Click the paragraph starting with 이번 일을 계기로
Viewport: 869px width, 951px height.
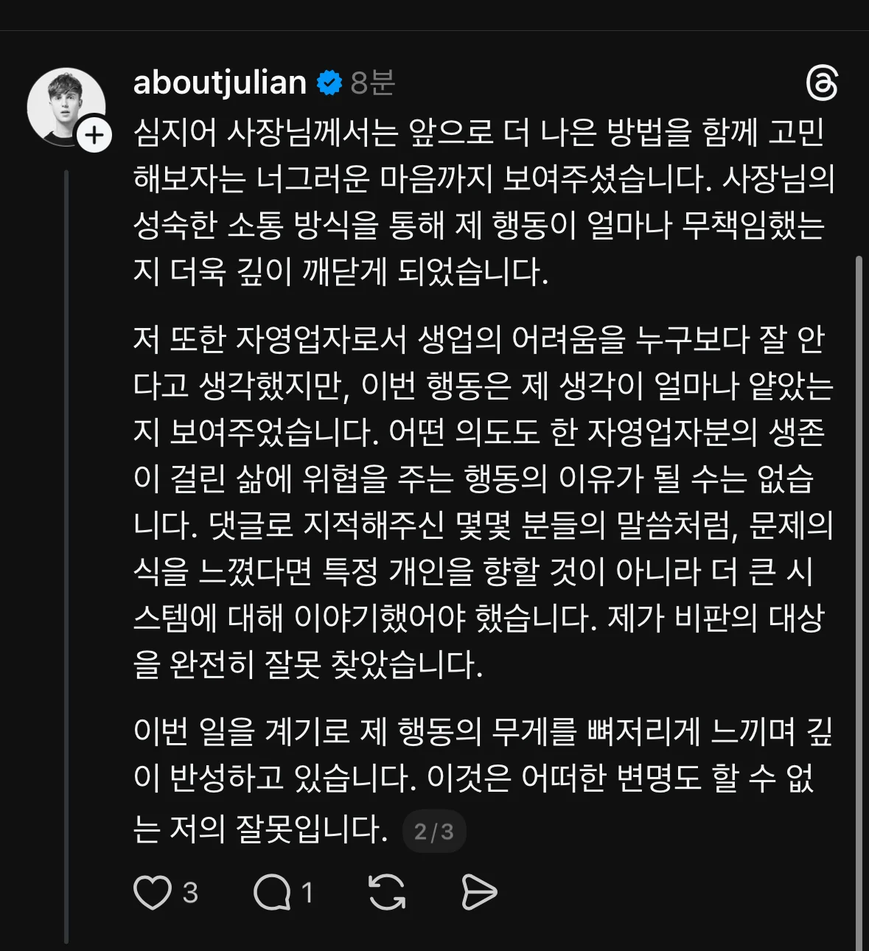(483, 778)
